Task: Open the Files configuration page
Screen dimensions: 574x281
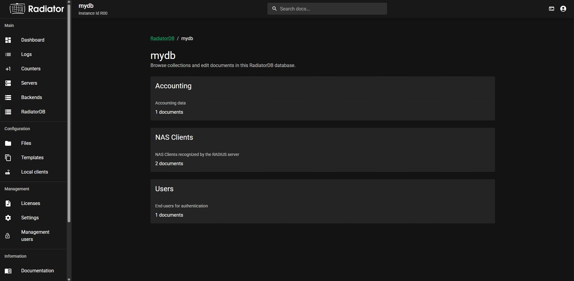Action: coord(26,143)
